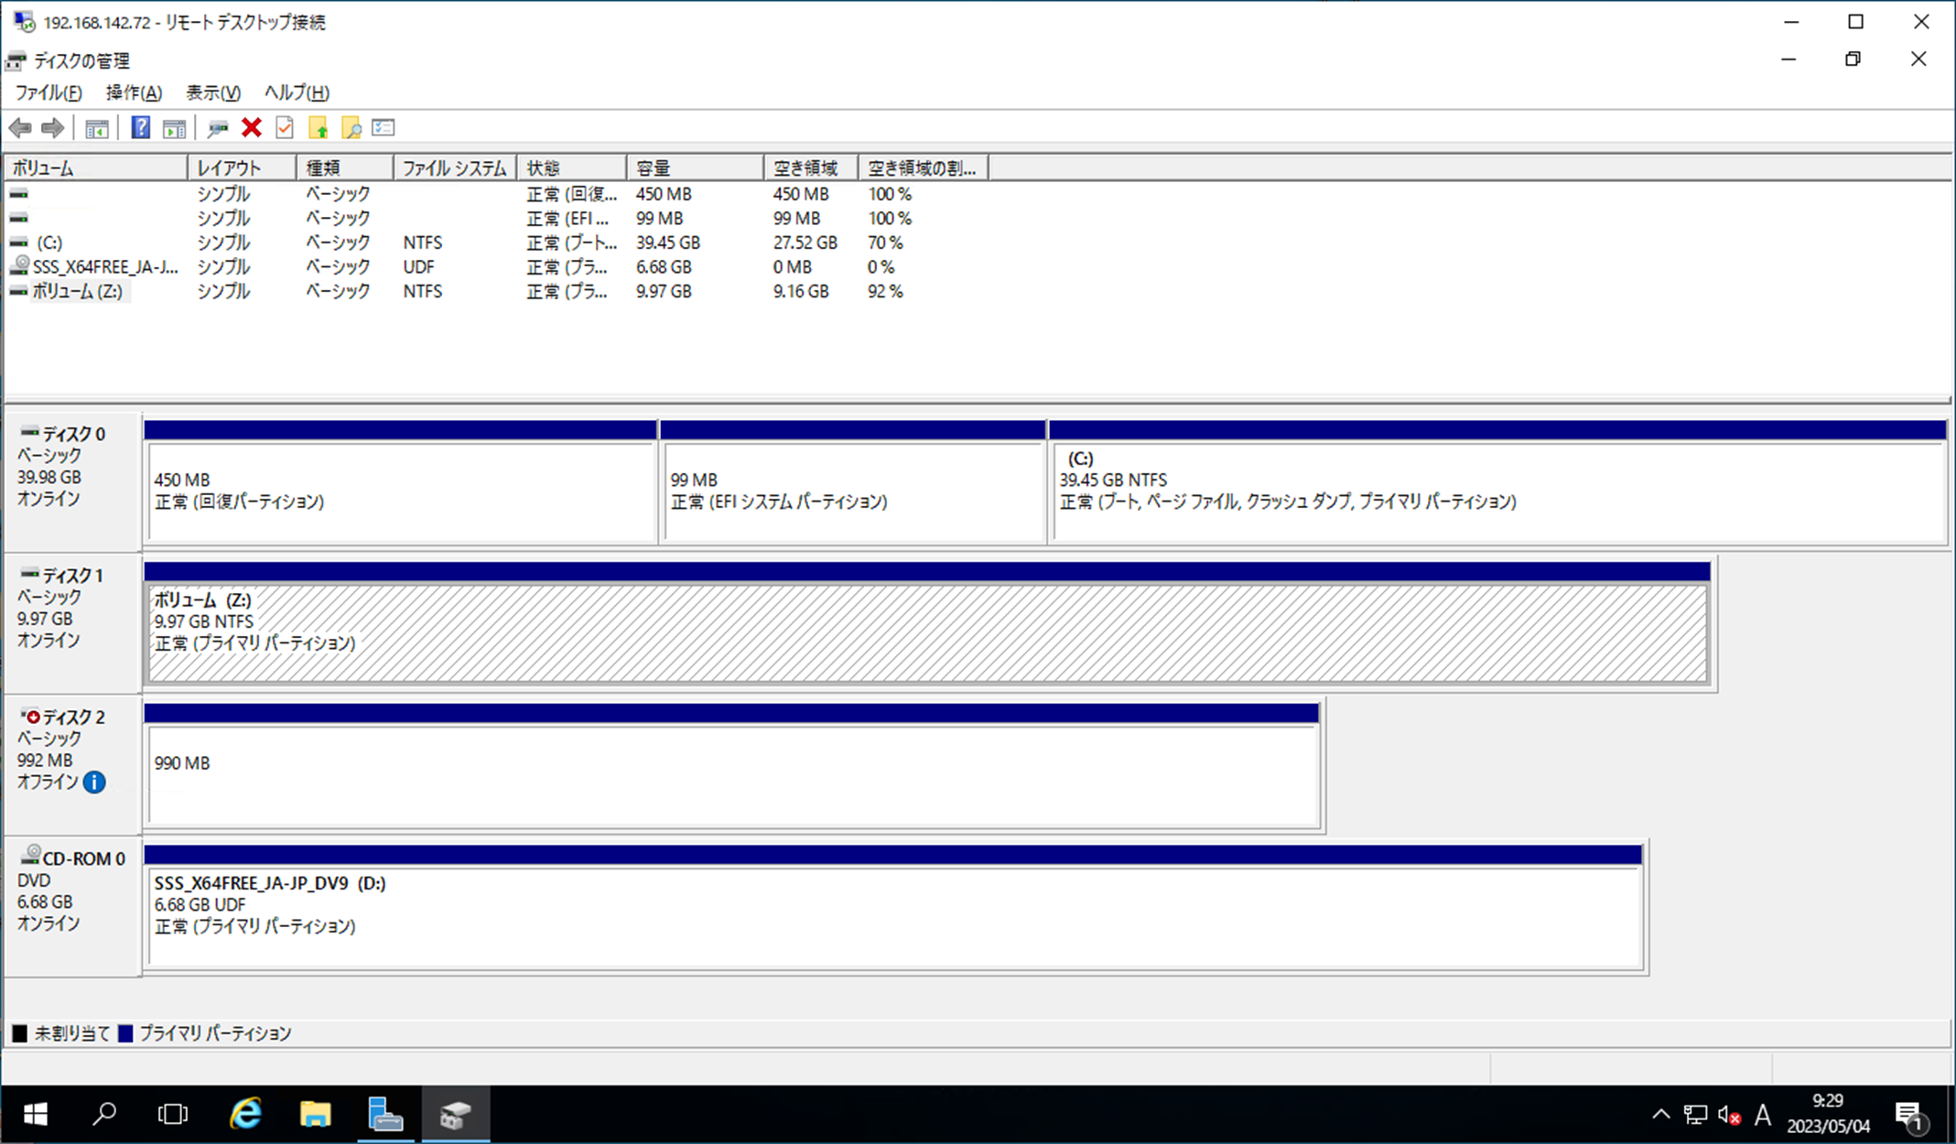Click the back navigation arrow in the toolbar
This screenshot has height=1144, width=1956.
tap(19, 127)
